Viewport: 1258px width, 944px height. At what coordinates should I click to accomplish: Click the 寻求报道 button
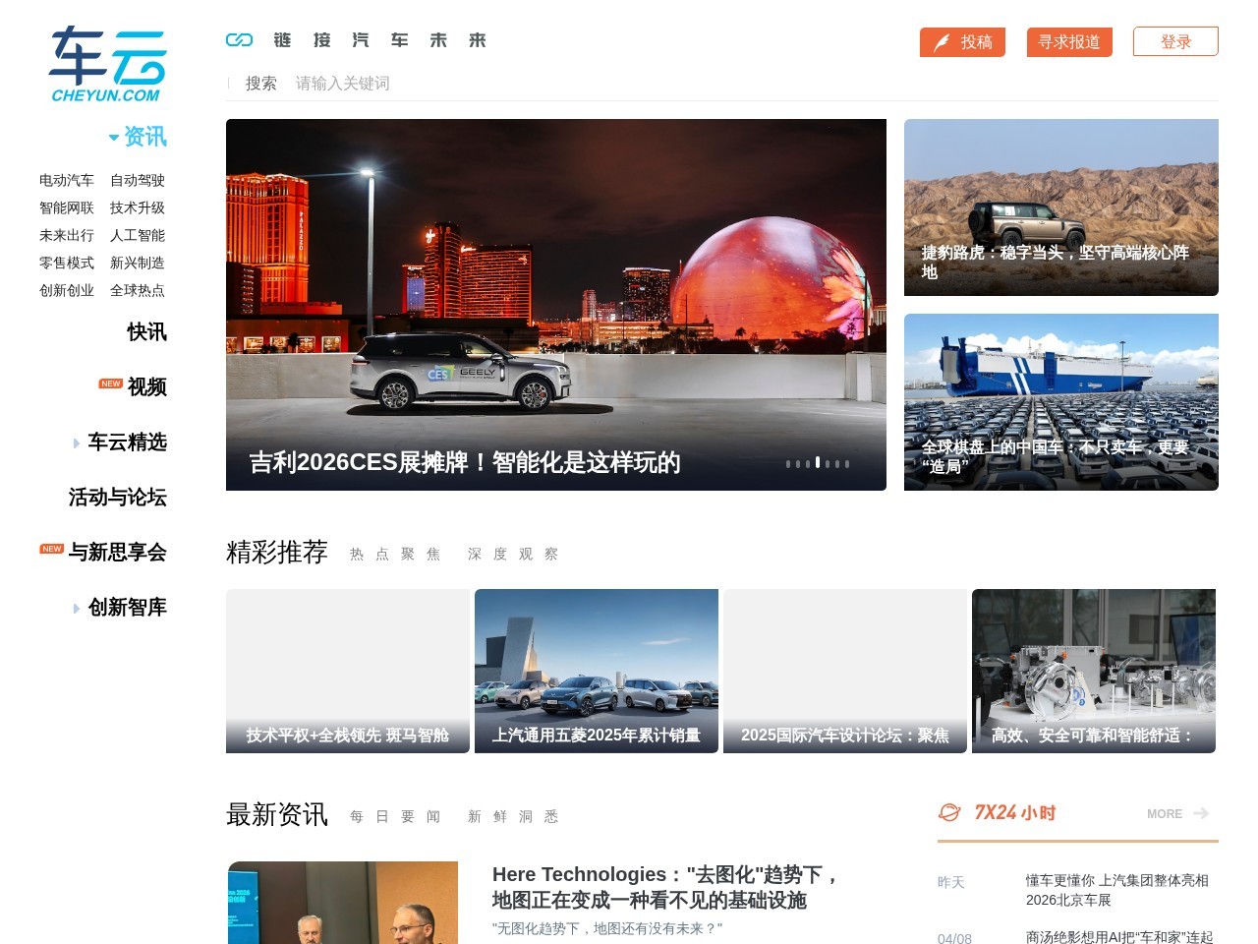pyautogui.click(x=1069, y=41)
